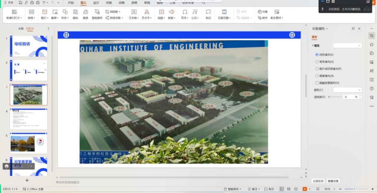Insert a 智能图形 smart graphic

[x=97, y=14]
